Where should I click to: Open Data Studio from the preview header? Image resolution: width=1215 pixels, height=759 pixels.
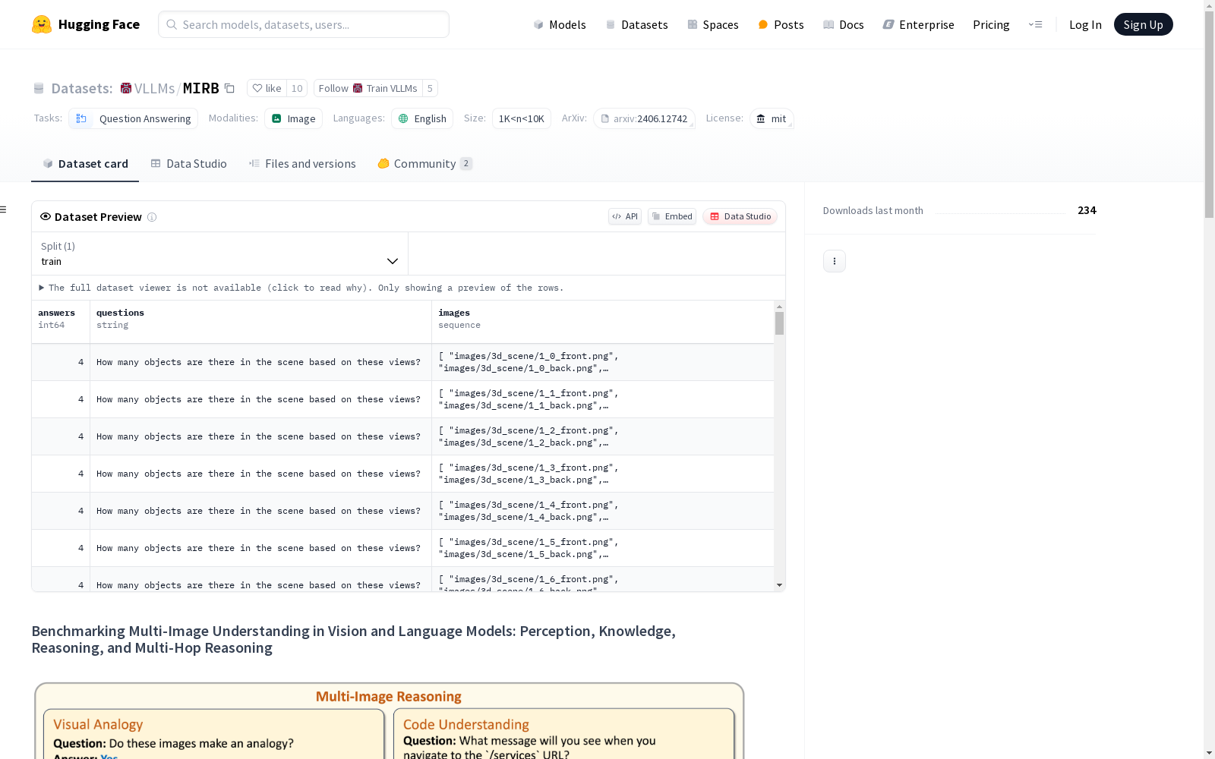point(740,216)
